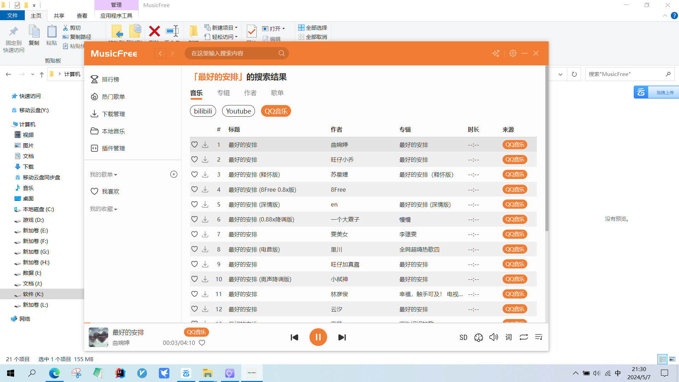Screen dimensions: 679x382
Task: Download song 3 最好的安排 (释怀版)
Action: click(205, 174)
